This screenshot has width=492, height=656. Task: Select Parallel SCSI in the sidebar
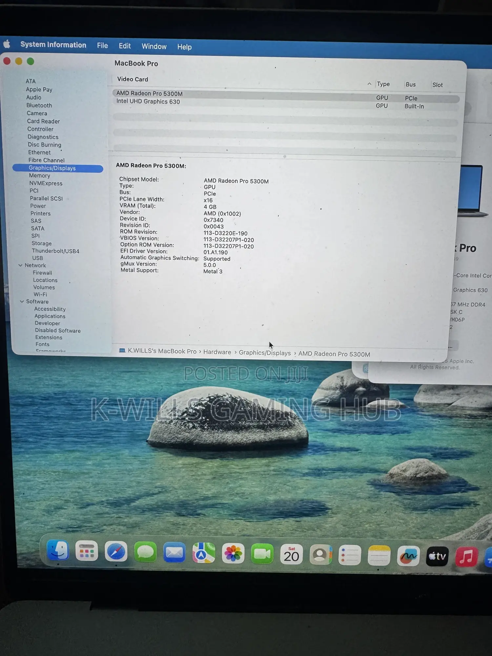[46, 198]
